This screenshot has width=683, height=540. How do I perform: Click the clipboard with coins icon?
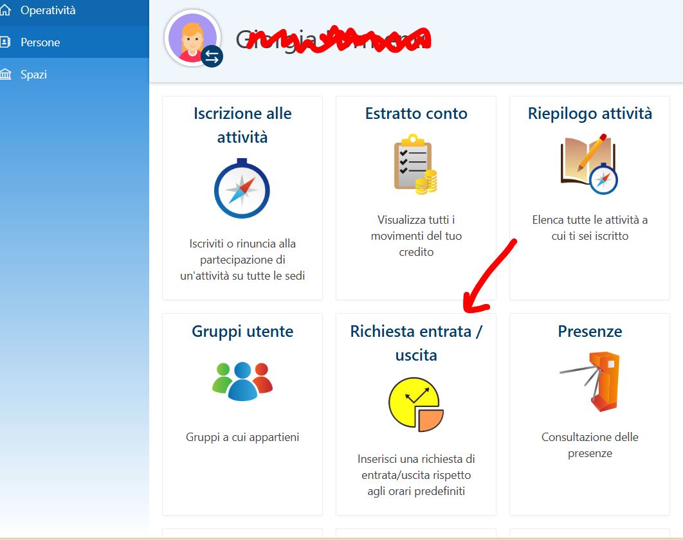(x=415, y=165)
